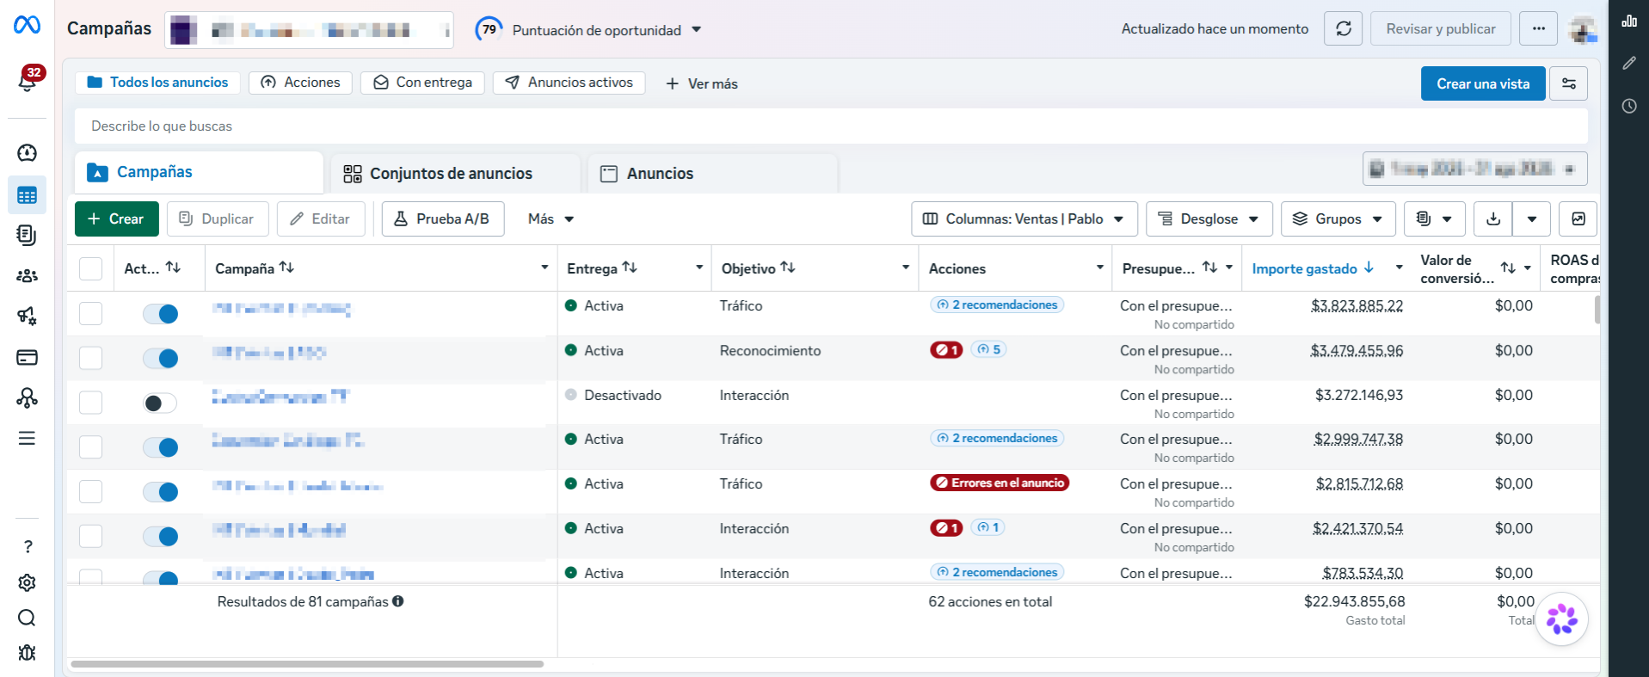Open settings gear icon in sidebar
This screenshot has width=1649, height=677.
[27, 582]
